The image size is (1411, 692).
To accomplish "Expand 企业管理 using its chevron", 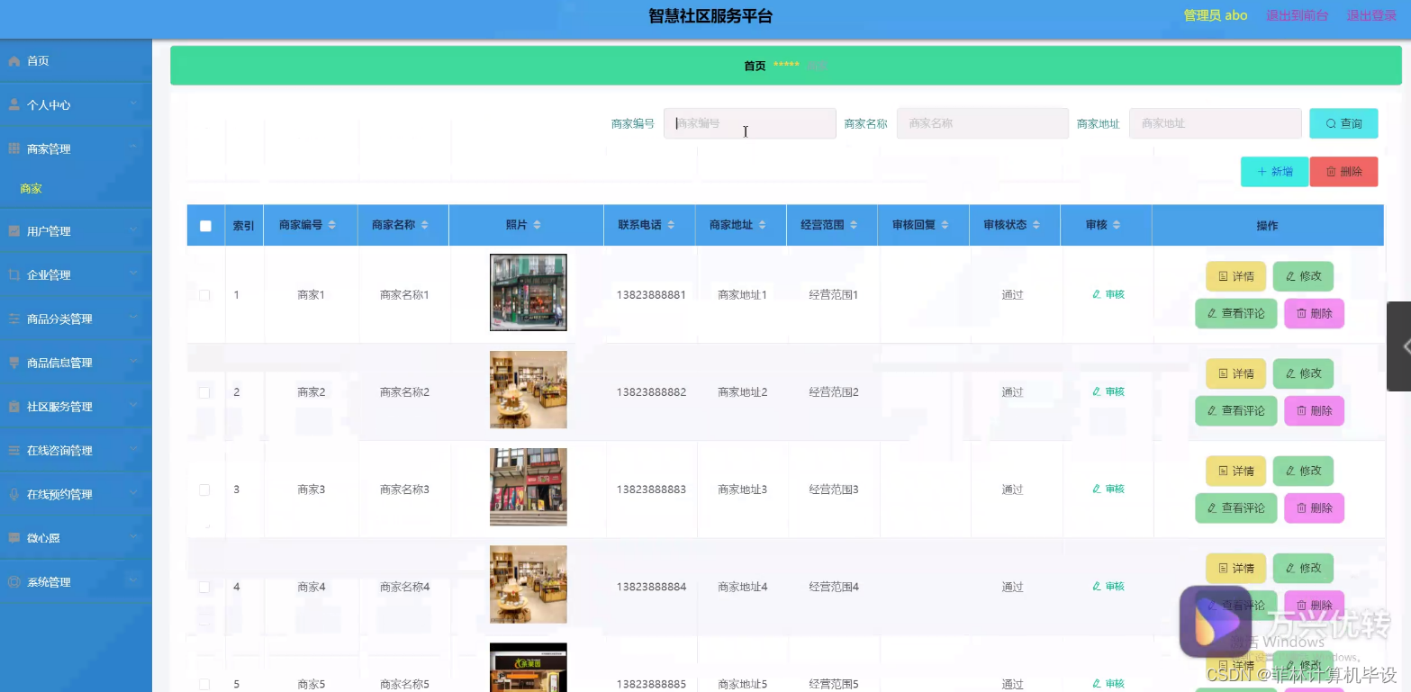I will (133, 274).
